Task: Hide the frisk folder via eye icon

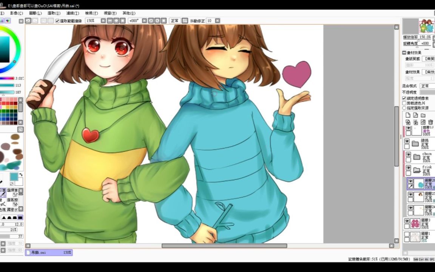Action: pyautogui.click(x=408, y=168)
